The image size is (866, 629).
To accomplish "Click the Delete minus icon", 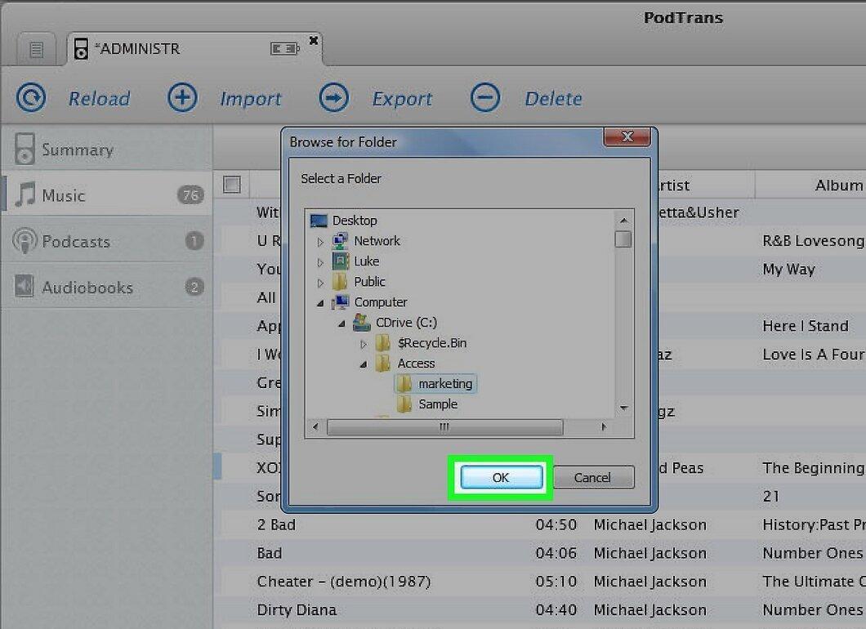I will [485, 98].
